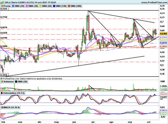Click the 1.559k volume value tag

click(164, 88)
